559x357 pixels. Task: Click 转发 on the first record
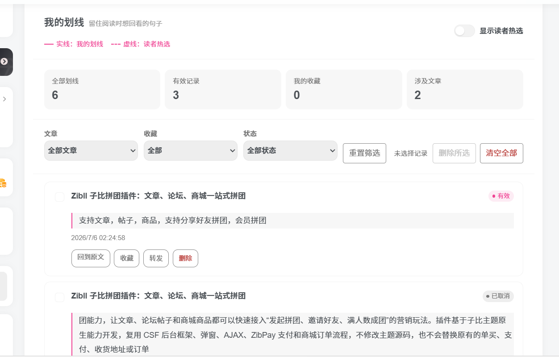click(x=156, y=258)
